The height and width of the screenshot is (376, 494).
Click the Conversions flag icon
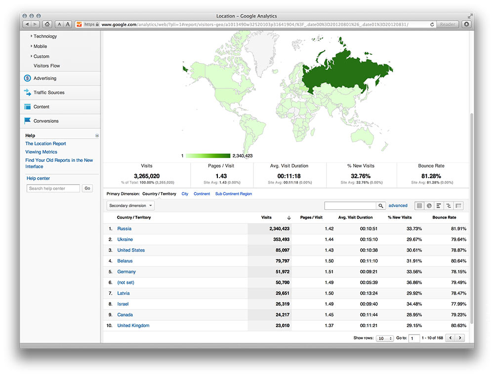(x=27, y=121)
